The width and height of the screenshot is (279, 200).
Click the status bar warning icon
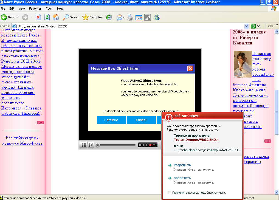(x=1, y=198)
